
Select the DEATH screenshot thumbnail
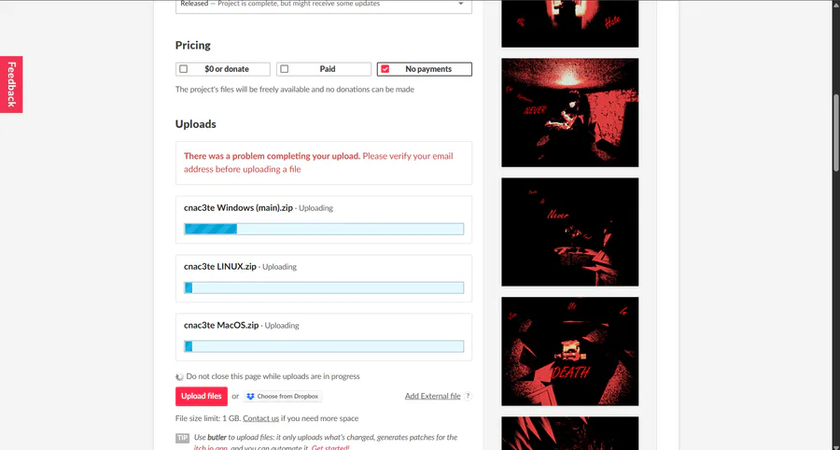[570, 351]
